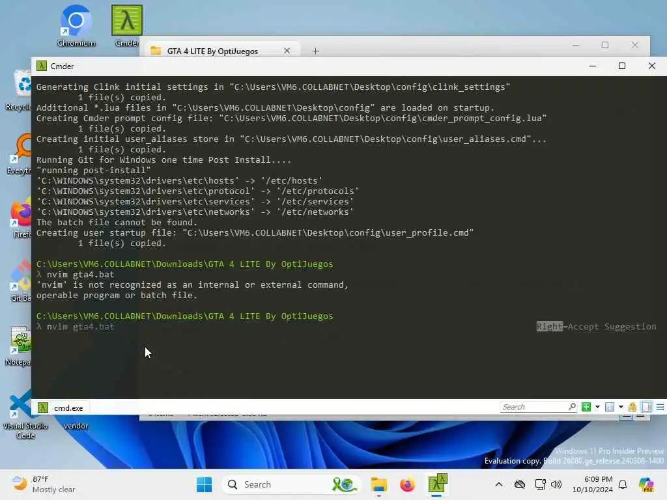Click the Cmder lambda icon in title bar

pyautogui.click(x=41, y=66)
